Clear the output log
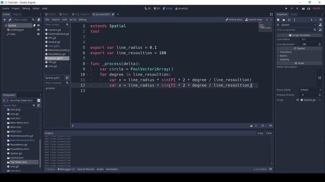 pyautogui.click(x=269, y=133)
